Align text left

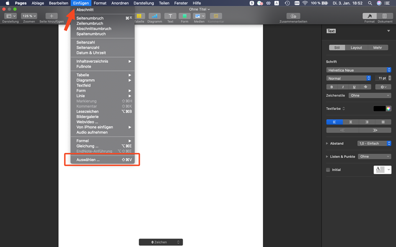tap(334, 122)
